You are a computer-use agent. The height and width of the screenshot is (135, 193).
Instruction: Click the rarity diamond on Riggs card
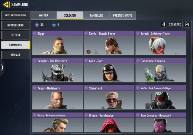point(35,34)
